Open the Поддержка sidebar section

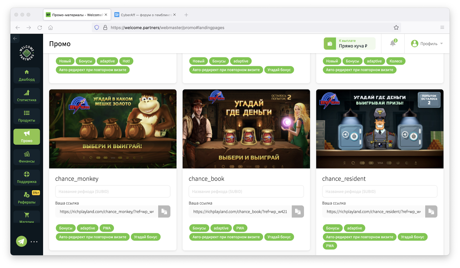tap(26, 178)
